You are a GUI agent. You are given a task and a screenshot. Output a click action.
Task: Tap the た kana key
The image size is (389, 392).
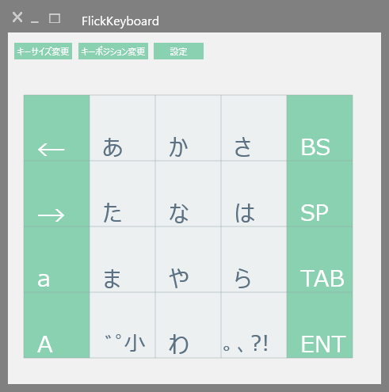pos(123,193)
